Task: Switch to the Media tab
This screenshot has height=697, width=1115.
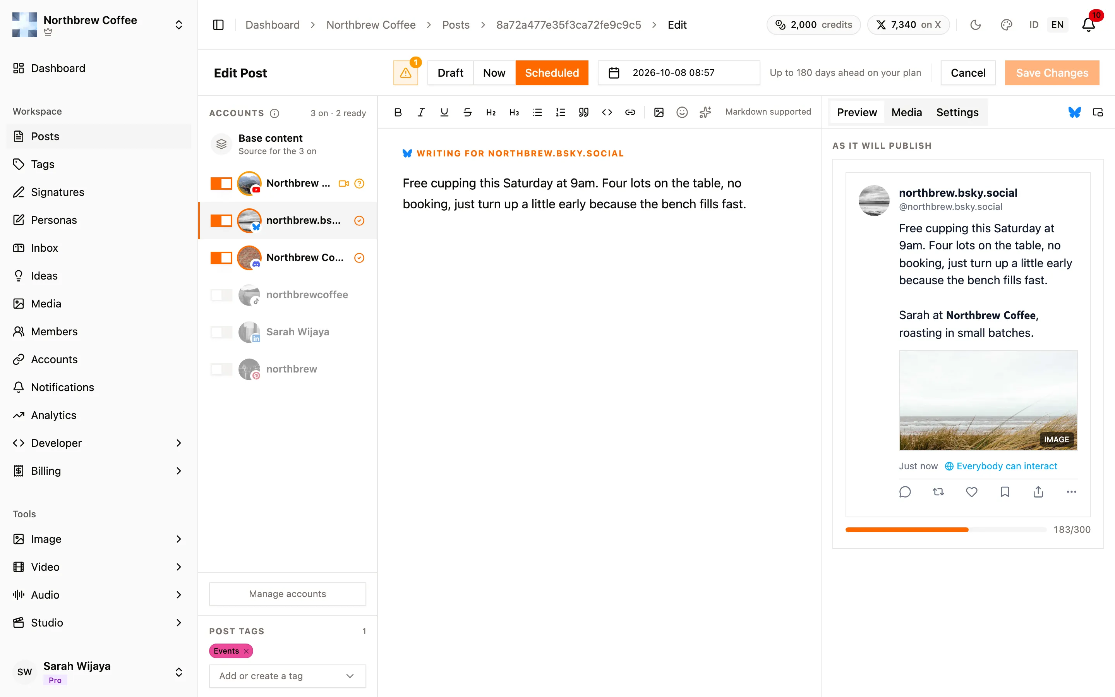Action: pyautogui.click(x=906, y=112)
